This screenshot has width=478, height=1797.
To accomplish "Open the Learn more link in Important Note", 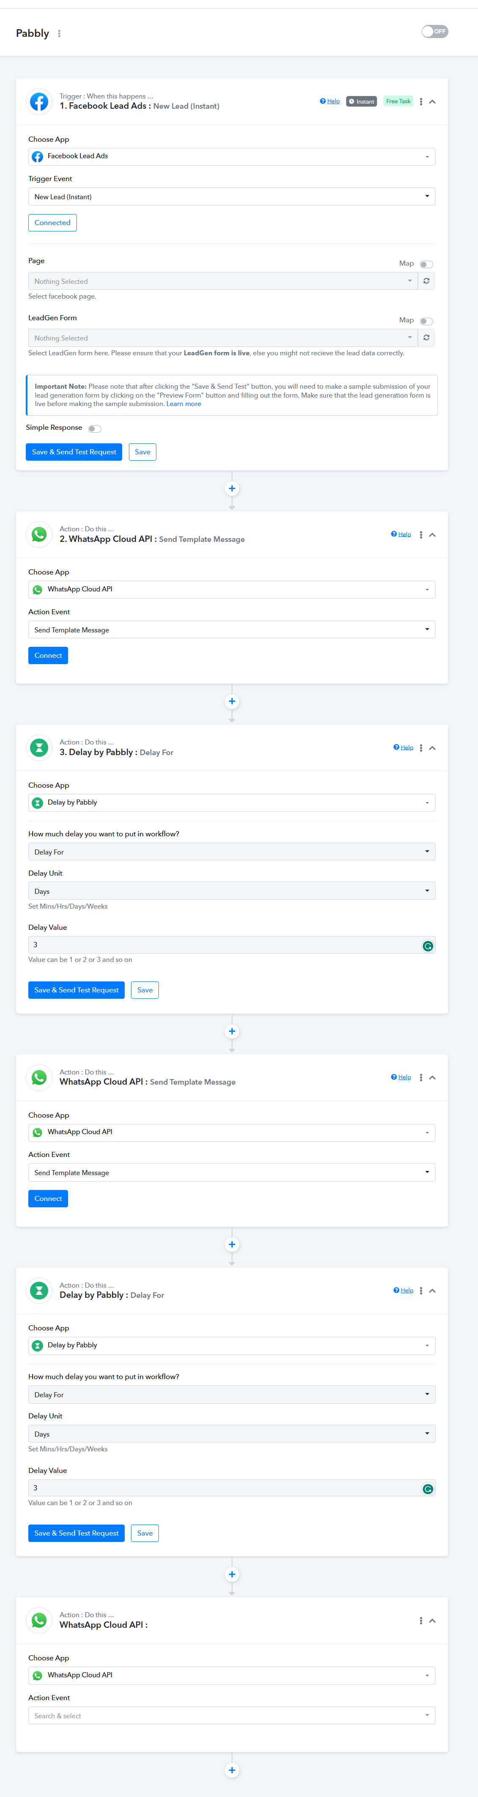I will click(183, 404).
